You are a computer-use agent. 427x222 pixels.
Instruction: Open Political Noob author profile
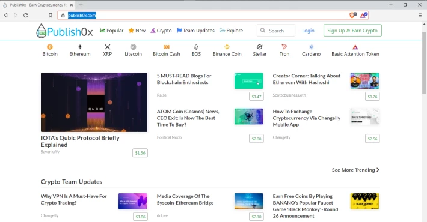point(169,137)
